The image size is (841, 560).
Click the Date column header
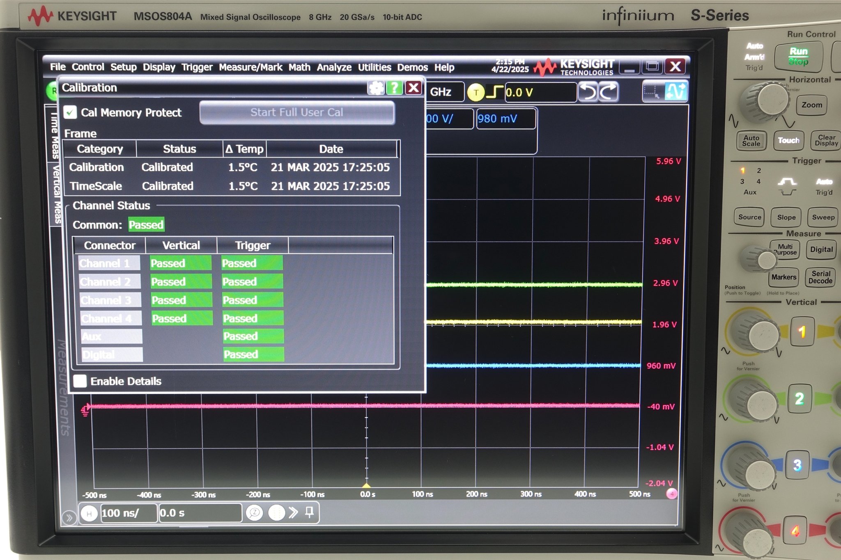pyautogui.click(x=331, y=149)
